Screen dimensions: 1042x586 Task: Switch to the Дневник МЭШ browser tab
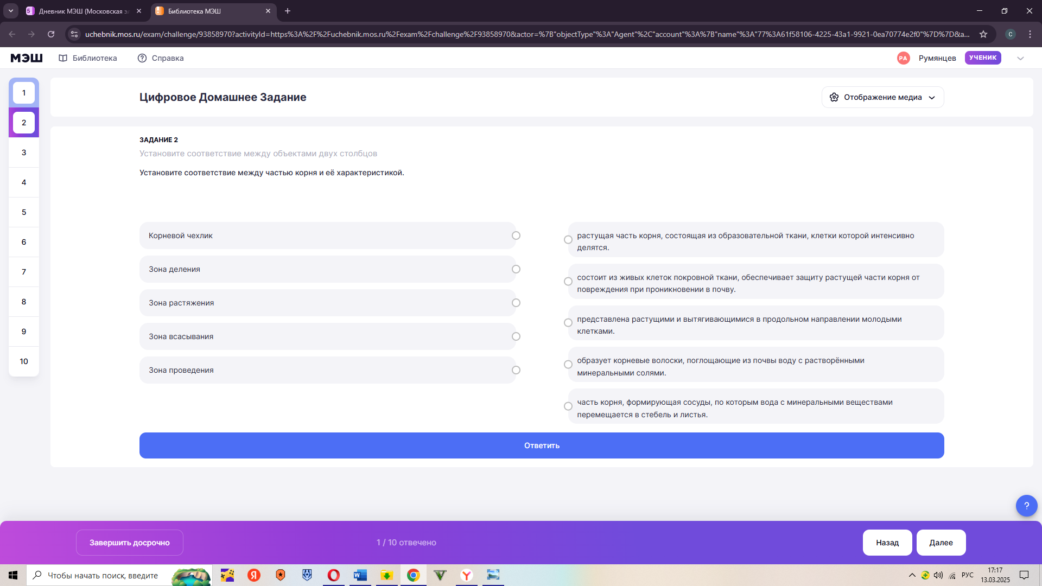(x=84, y=11)
